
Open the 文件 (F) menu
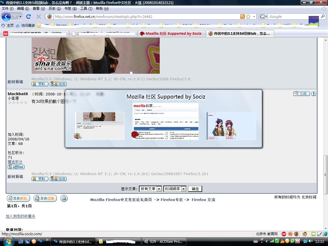(7, 8)
